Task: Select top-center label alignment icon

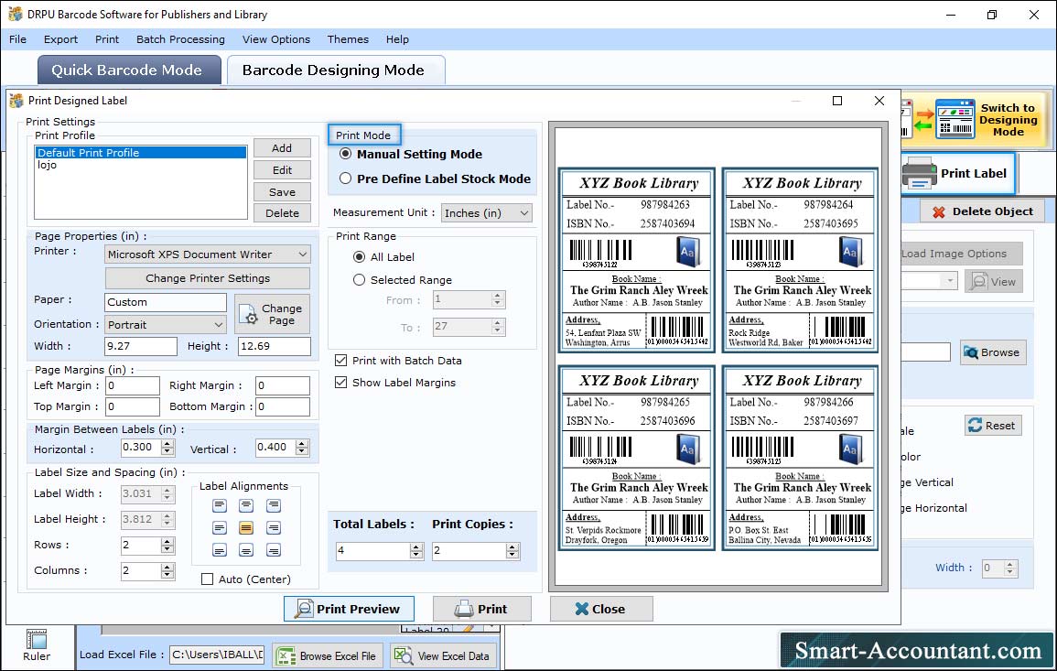Action: click(246, 506)
